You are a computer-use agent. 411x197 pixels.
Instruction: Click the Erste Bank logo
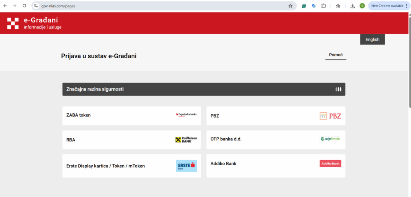click(x=186, y=166)
